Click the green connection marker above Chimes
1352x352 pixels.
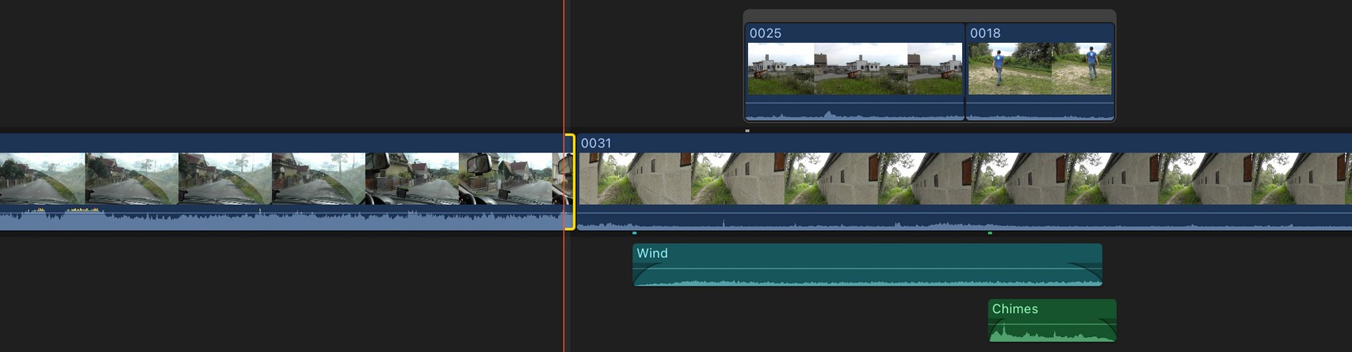click(x=990, y=233)
